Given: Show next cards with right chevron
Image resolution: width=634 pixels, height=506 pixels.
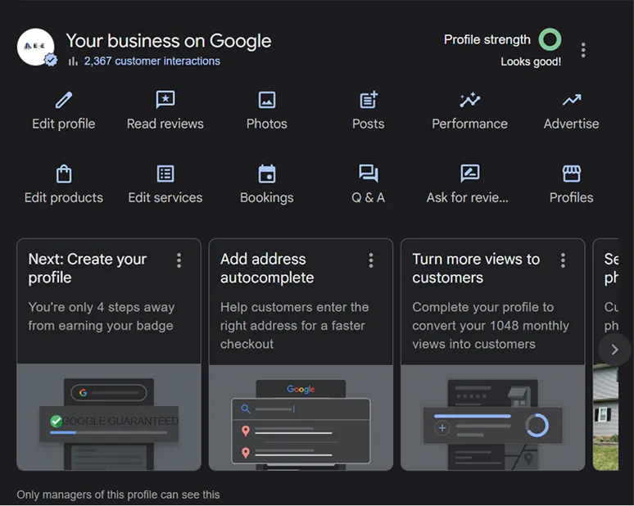Looking at the screenshot, I should 614,350.
